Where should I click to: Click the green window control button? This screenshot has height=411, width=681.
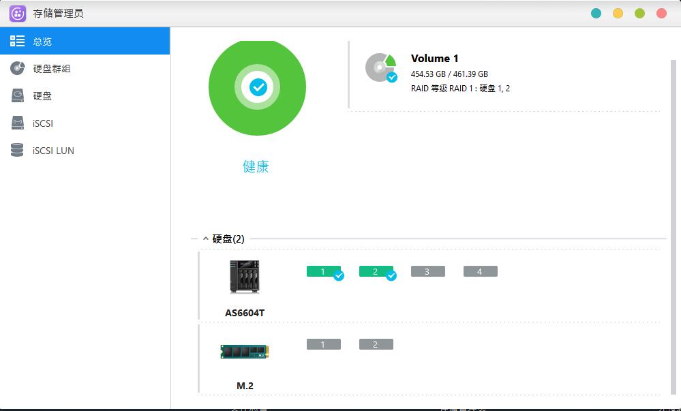pos(639,14)
